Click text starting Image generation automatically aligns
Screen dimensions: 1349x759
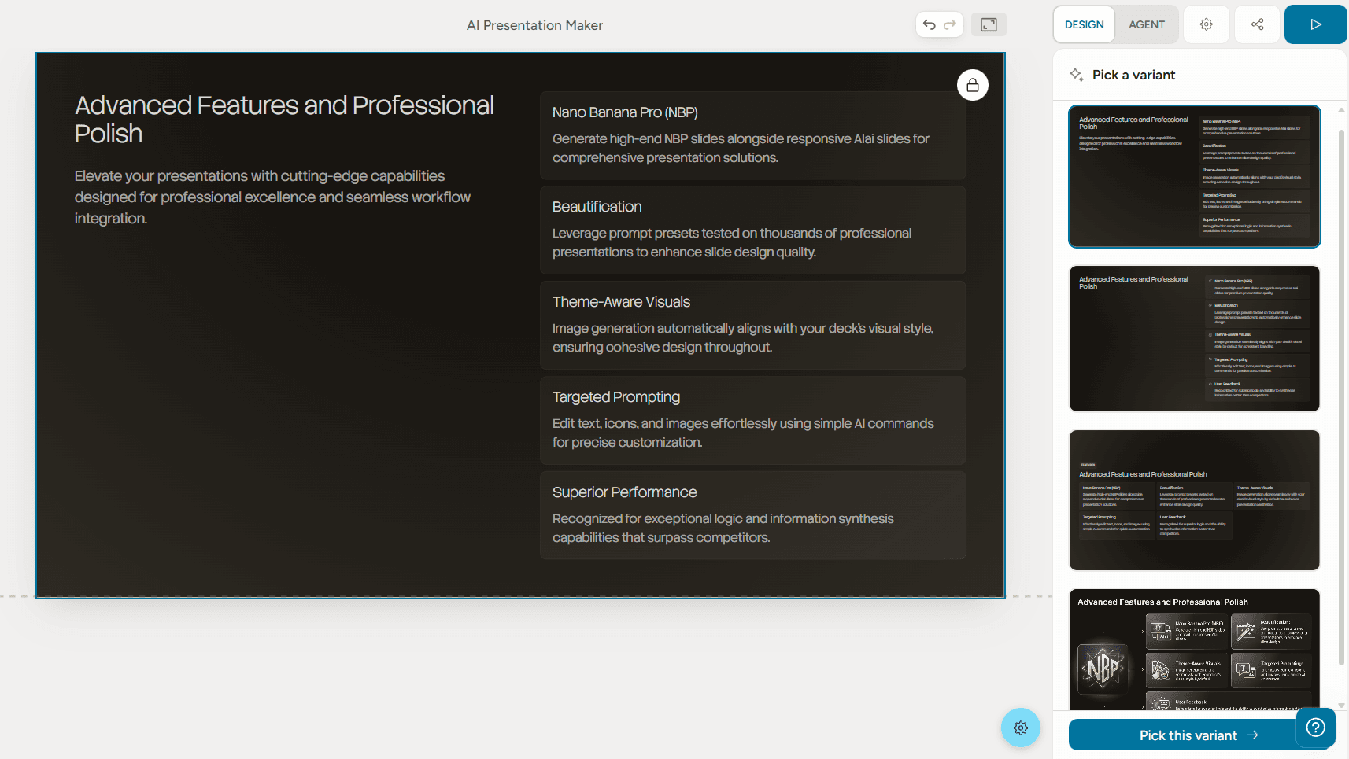click(743, 337)
